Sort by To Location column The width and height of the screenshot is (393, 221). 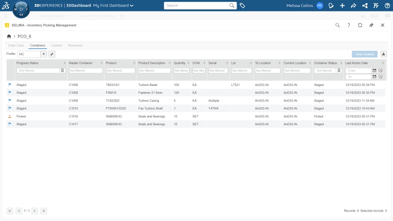pos(280,63)
